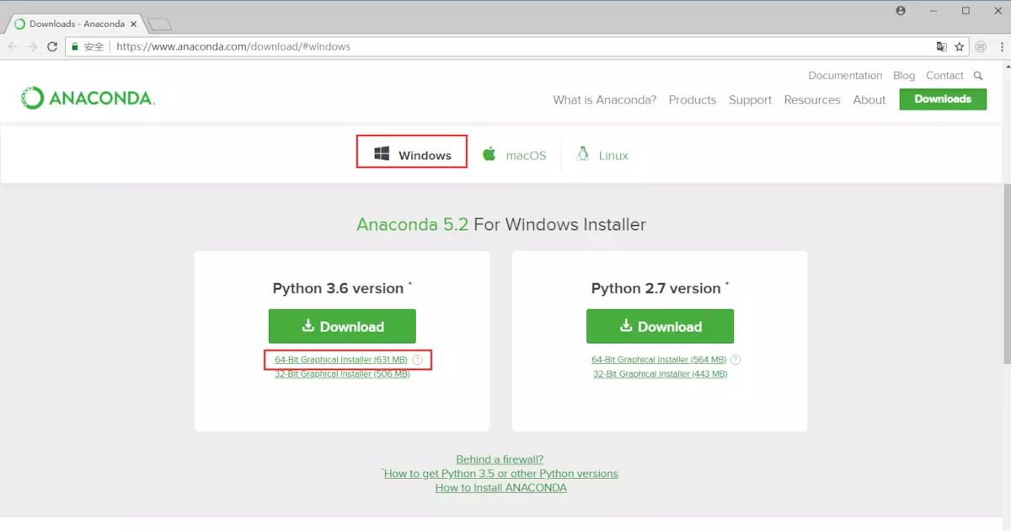Image resolution: width=1011 pixels, height=531 pixels.
Task: Select the Linux platform tab
Action: tap(602, 155)
